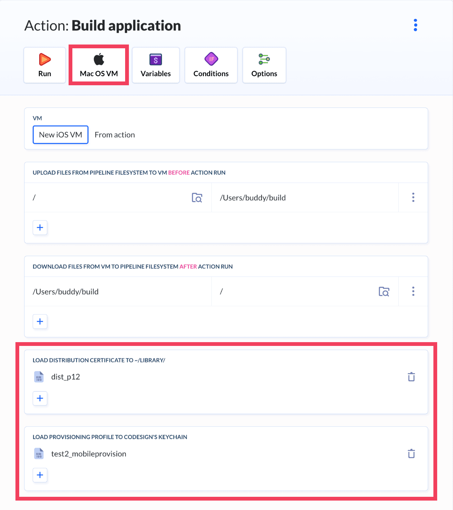Image resolution: width=453 pixels, height=510 pixels.
Task: Add another distribution certificate
Action: 40,398
